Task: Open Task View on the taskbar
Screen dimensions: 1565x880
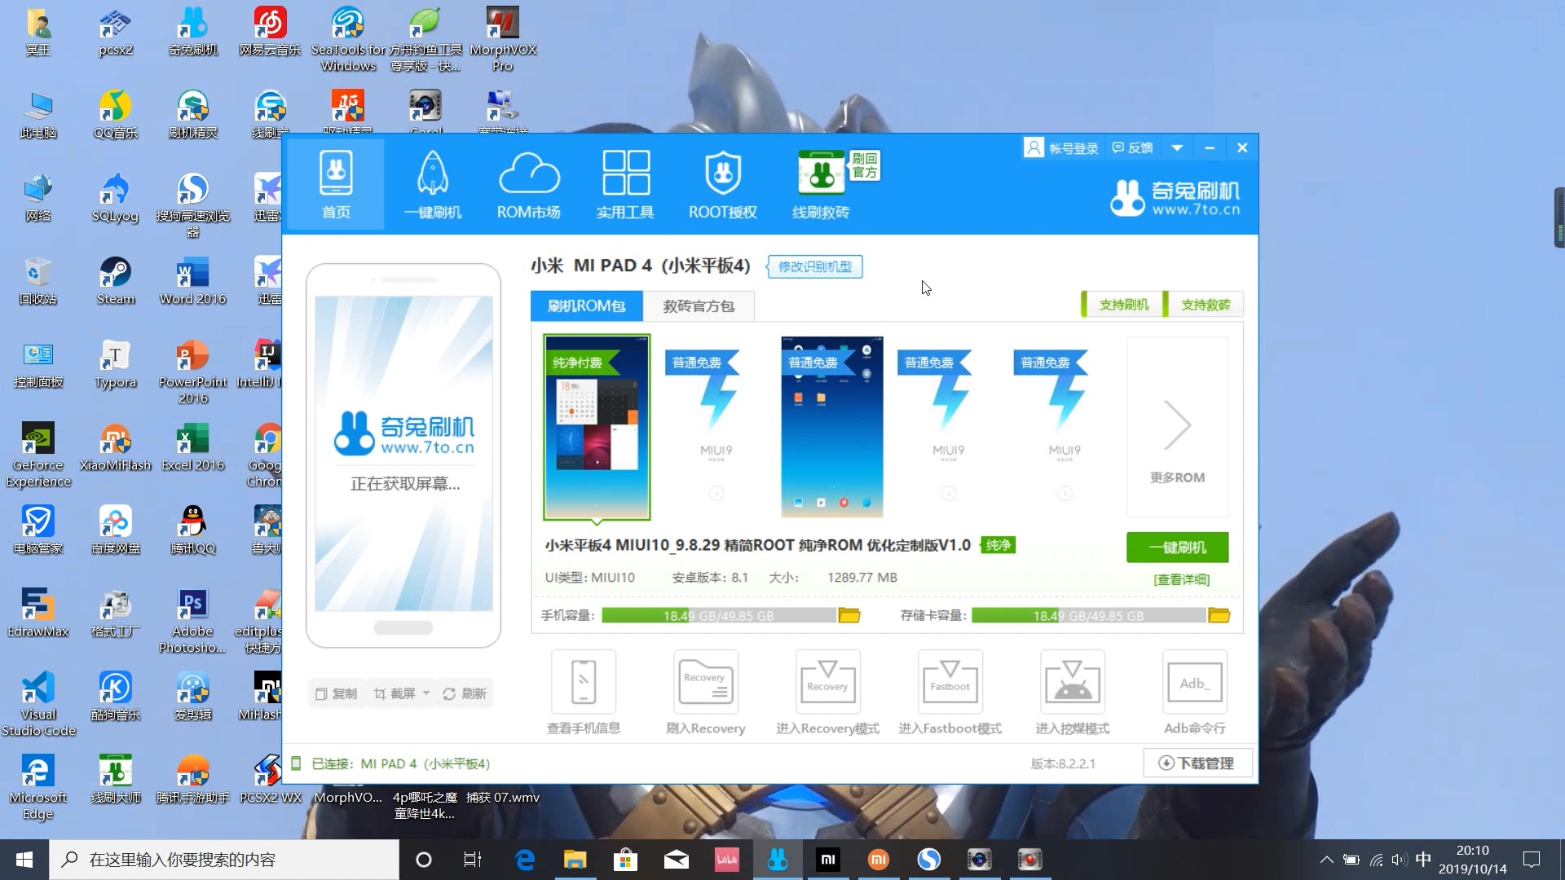Action: pyautogui.click(x=473, y=860)
